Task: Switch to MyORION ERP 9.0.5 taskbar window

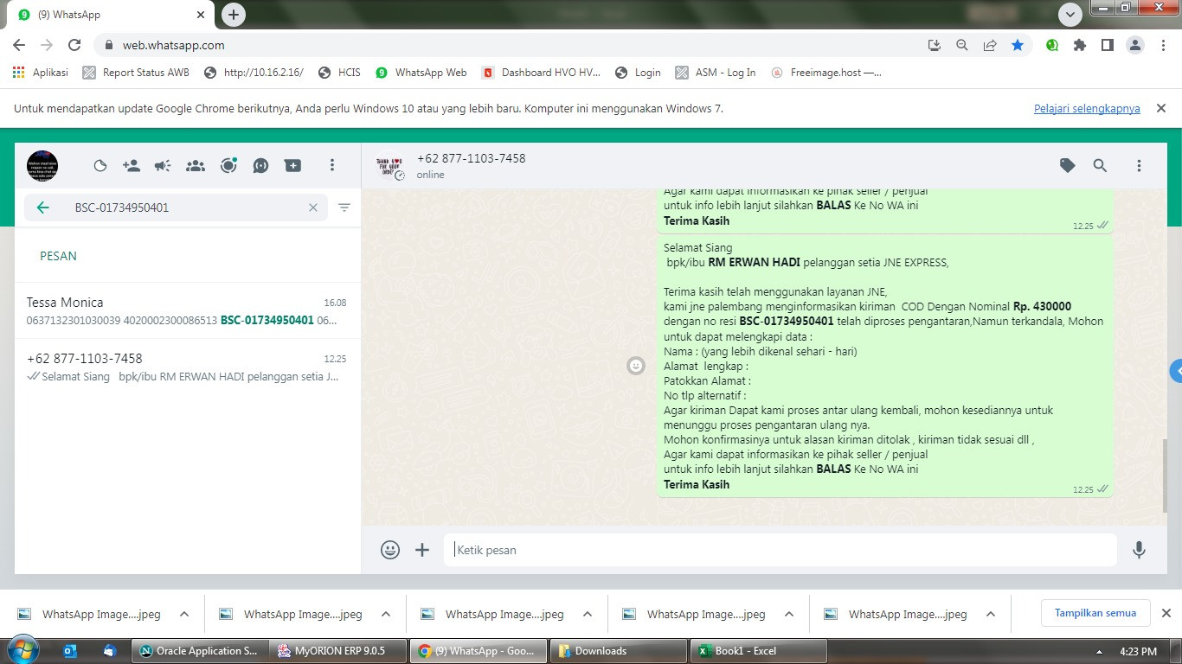Action: tap(338, 650)
